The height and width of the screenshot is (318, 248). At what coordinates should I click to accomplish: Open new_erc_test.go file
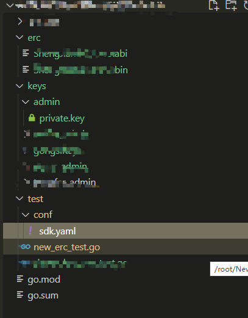tap(67, 247)
